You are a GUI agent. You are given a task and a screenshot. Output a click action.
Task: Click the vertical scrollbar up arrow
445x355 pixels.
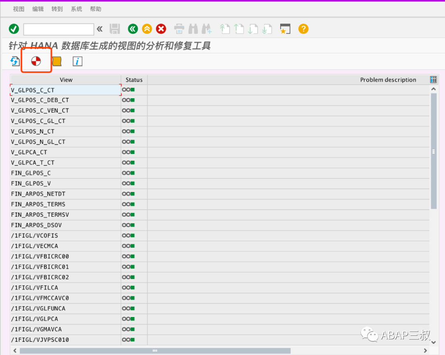433,89
